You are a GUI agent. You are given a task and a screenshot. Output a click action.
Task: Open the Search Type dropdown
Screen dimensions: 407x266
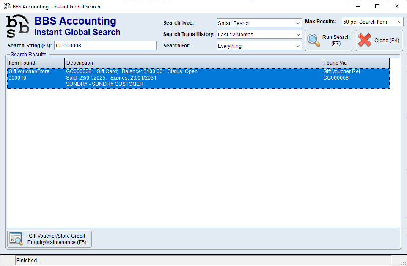pos(259,23)
